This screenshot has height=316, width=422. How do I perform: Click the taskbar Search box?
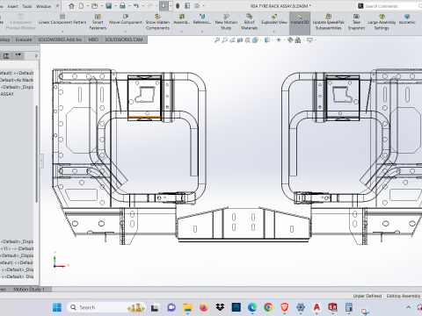tap(106, 307)
